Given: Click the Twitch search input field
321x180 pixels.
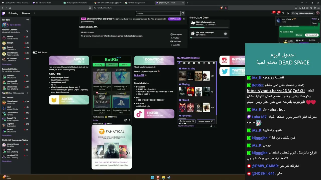Looking at the screenshot, I should point(158,13).
